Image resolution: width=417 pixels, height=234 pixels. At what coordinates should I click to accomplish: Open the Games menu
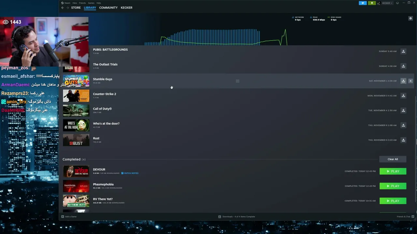pyautogui.click(x=91, y=3)
